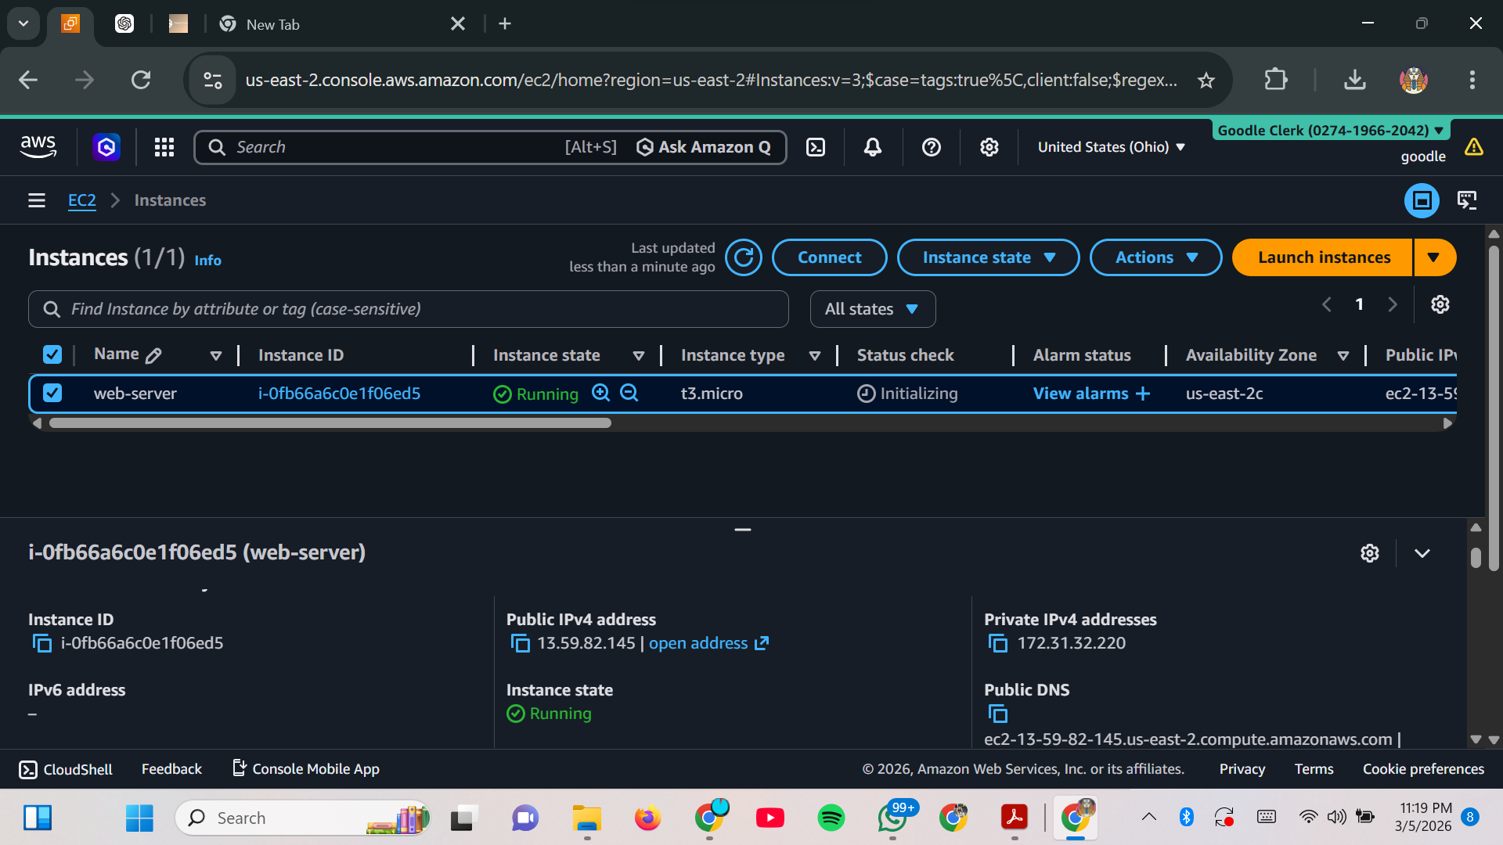Click the panel resize handle bar
This screenshot has height=845, width=1503.
(x=743, y=530)
